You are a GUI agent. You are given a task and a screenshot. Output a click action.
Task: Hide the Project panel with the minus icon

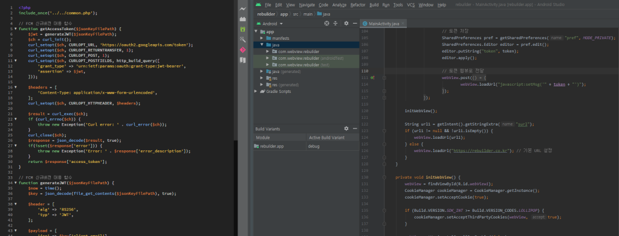[354, 24]
